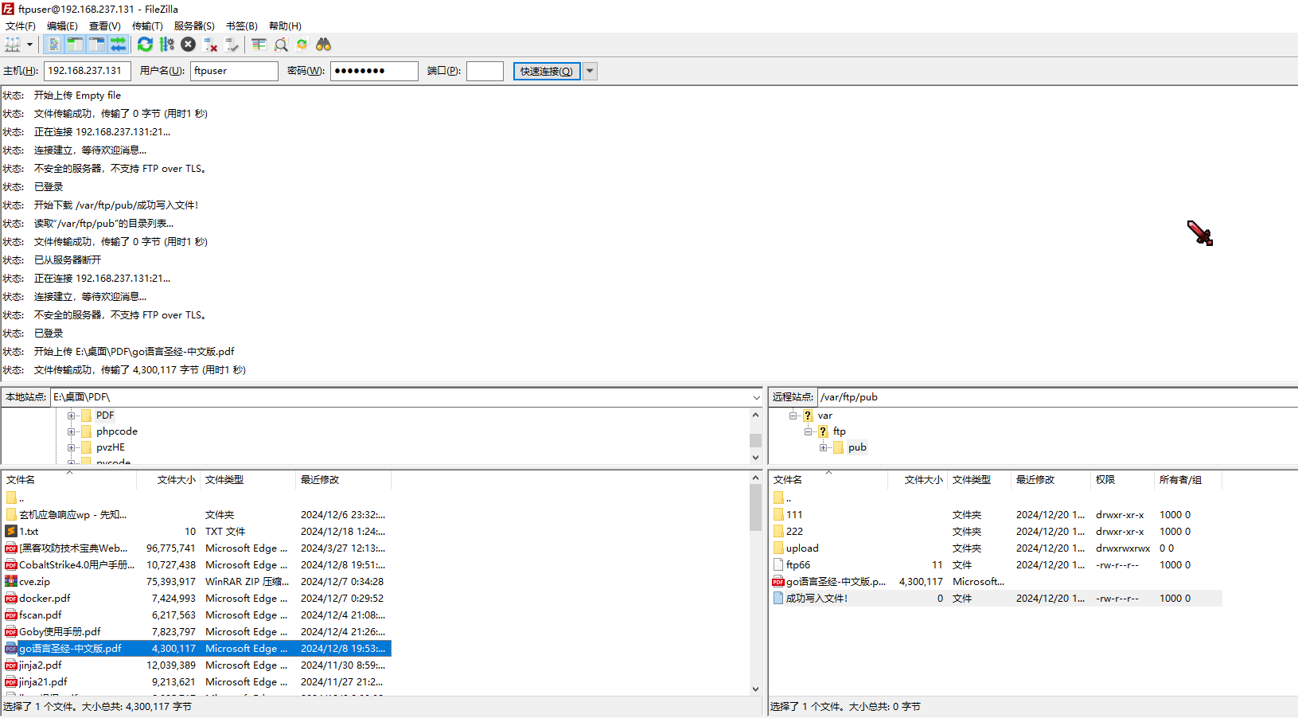Click the refresh file list icon
The image size is (1298, 718).
coord(145,45)
